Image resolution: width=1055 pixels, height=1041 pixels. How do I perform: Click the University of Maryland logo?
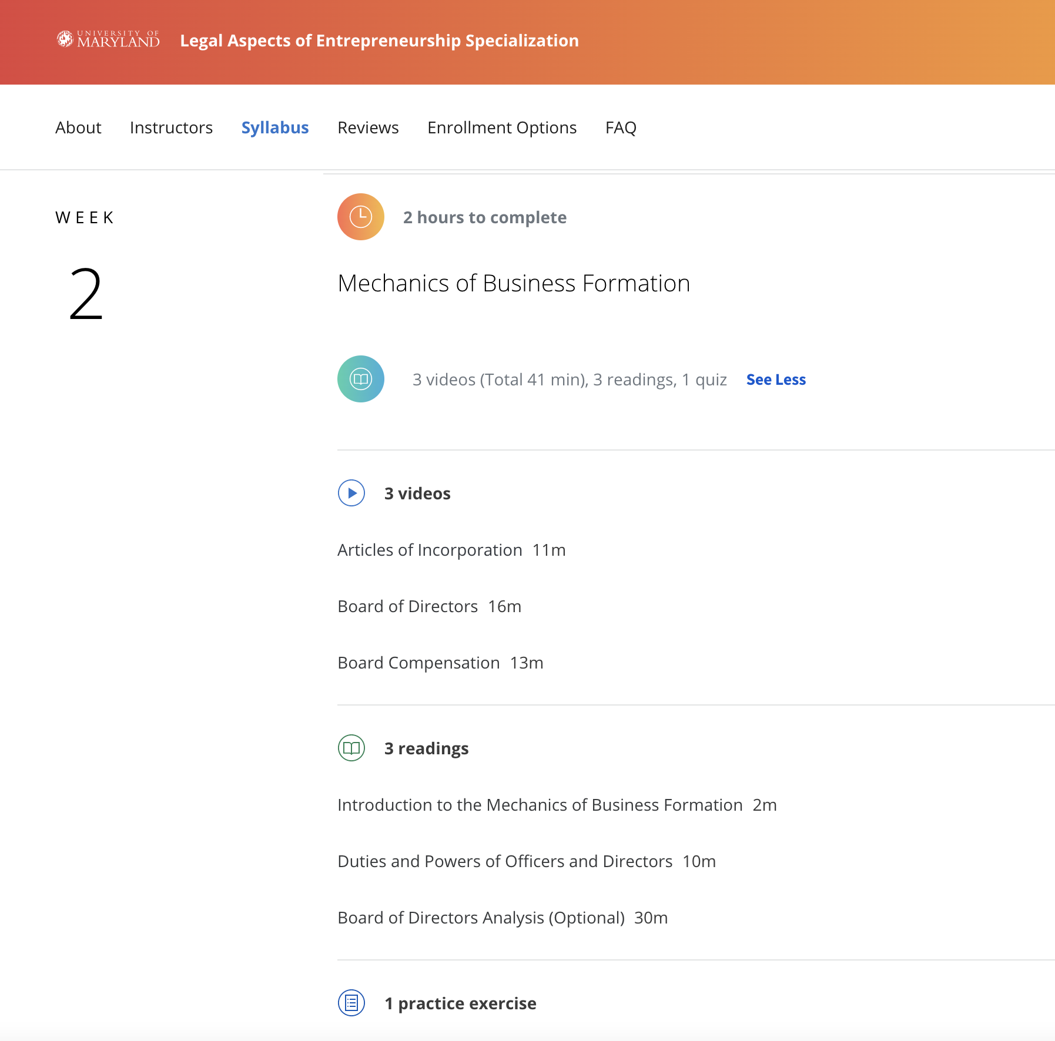coord(108,39)
